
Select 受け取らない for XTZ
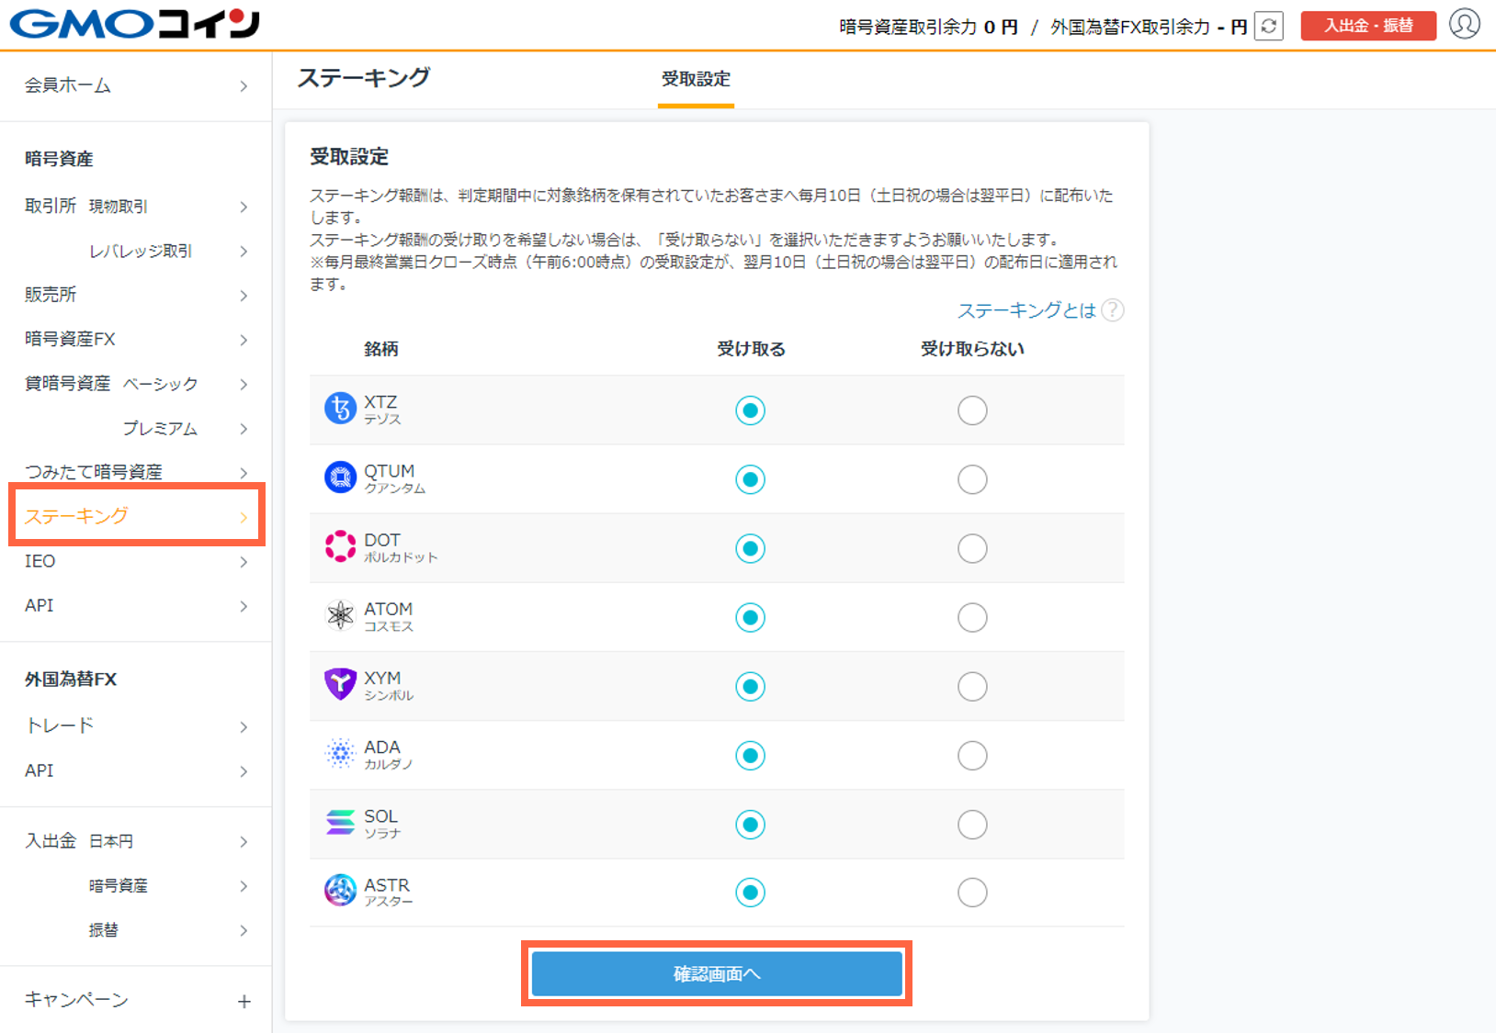pyautogui.click(x=972, y=410)
